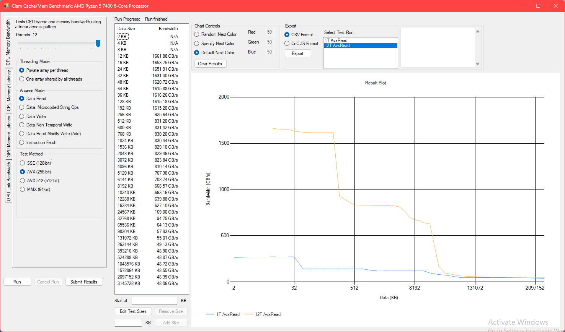The width and height of the screenshot is (565, 332).
Task: Click the Start at input field
Action: tap(154, 301)
